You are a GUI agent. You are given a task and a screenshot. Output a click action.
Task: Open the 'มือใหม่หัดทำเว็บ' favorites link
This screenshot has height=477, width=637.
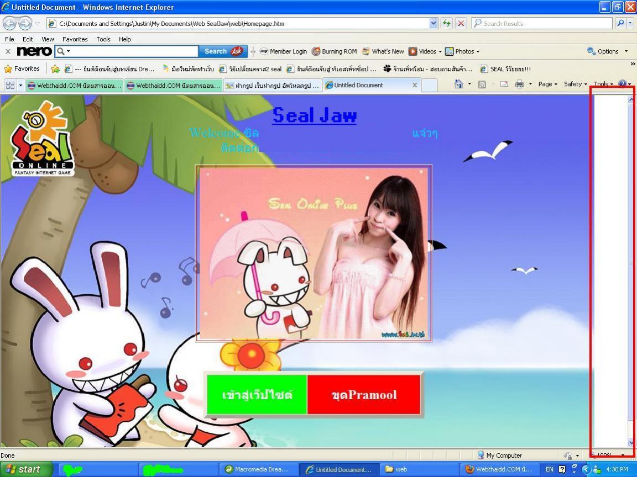(x=188, y=68)
